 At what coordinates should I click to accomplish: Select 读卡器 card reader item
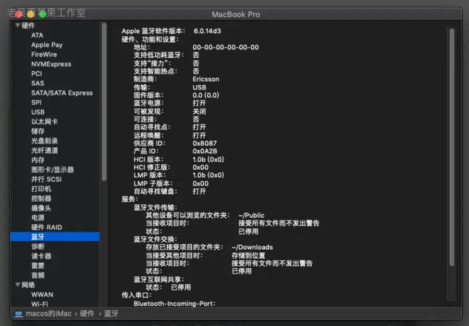[x=41, y=256]
